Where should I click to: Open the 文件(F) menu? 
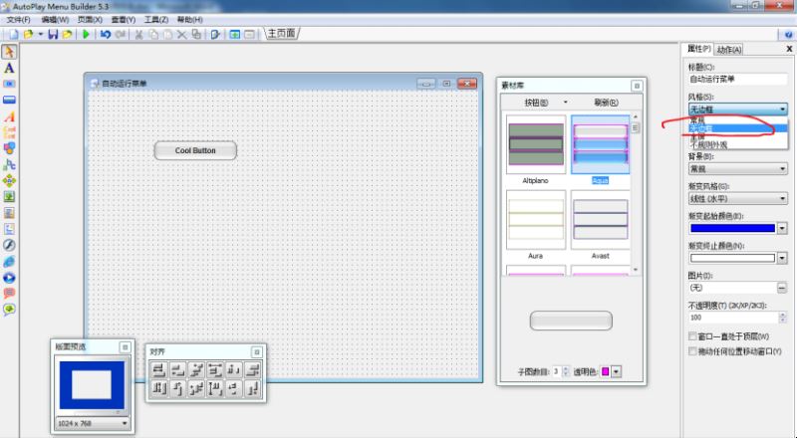[18, 20]
